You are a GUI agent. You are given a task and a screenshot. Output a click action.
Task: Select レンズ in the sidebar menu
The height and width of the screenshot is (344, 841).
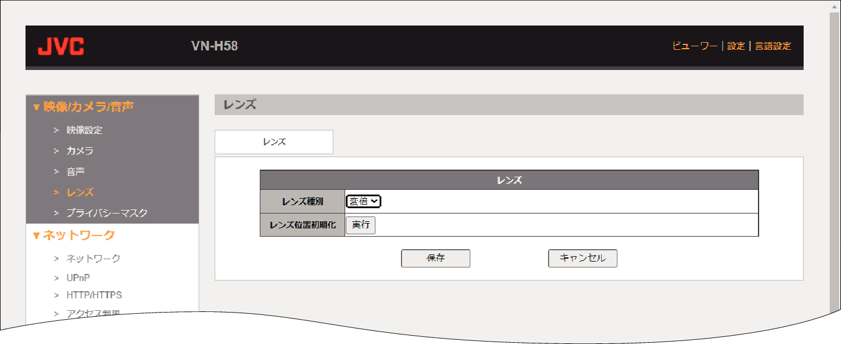(80, 192)
